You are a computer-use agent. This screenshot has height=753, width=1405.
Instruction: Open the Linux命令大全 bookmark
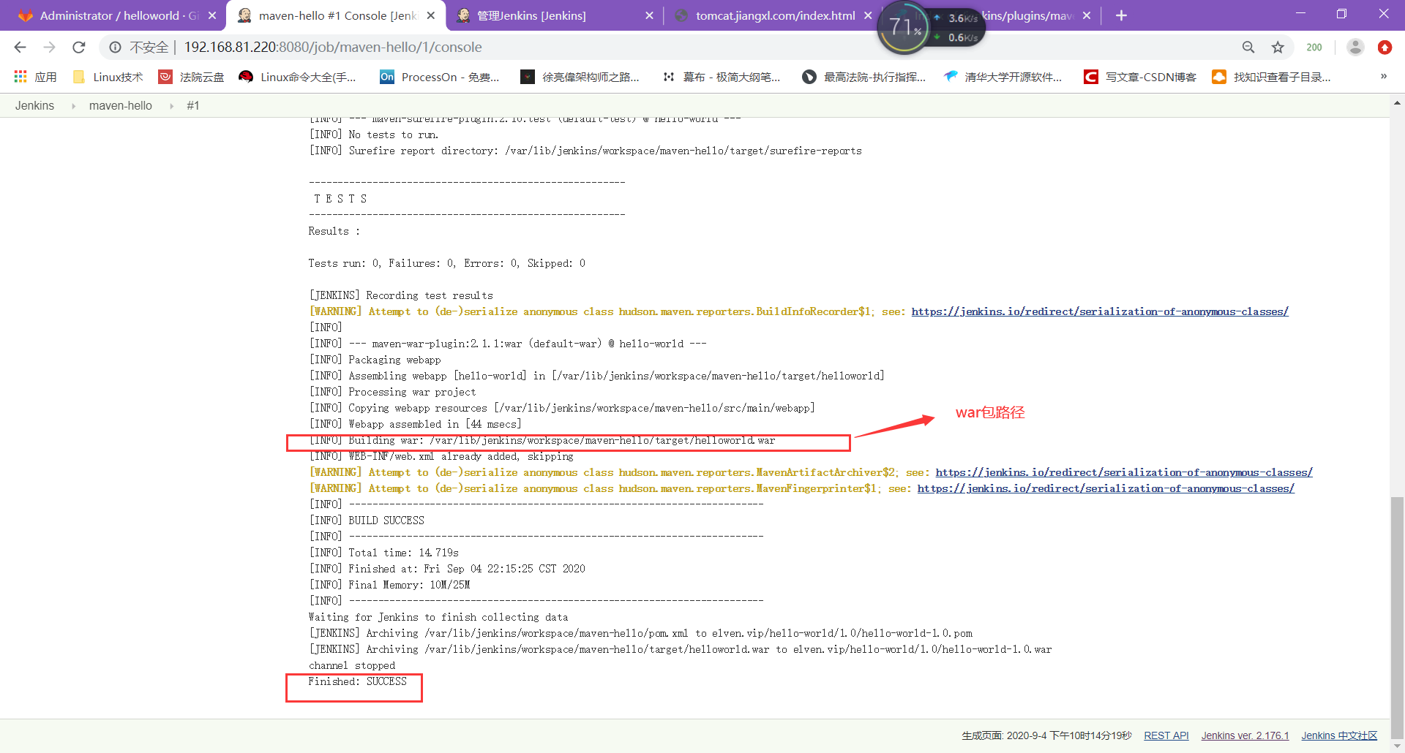(x=298, y=77)
